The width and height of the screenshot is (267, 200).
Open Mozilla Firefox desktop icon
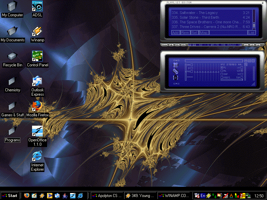pyautogui.click(x=37, y=107)
